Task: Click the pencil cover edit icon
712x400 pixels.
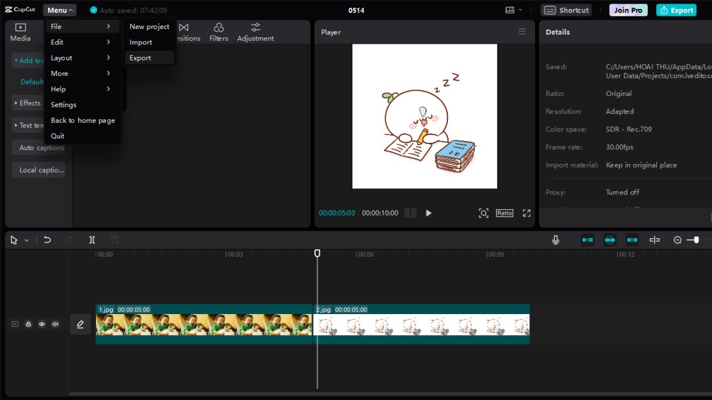Action: pyautogui.click(x=80, y=324)
